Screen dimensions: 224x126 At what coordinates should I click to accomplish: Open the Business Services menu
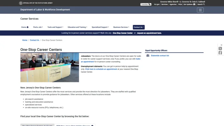(x=121, y=27)
